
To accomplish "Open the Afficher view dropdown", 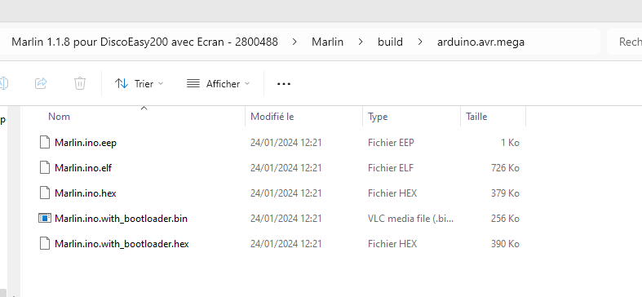I will [x=219, y=83].
